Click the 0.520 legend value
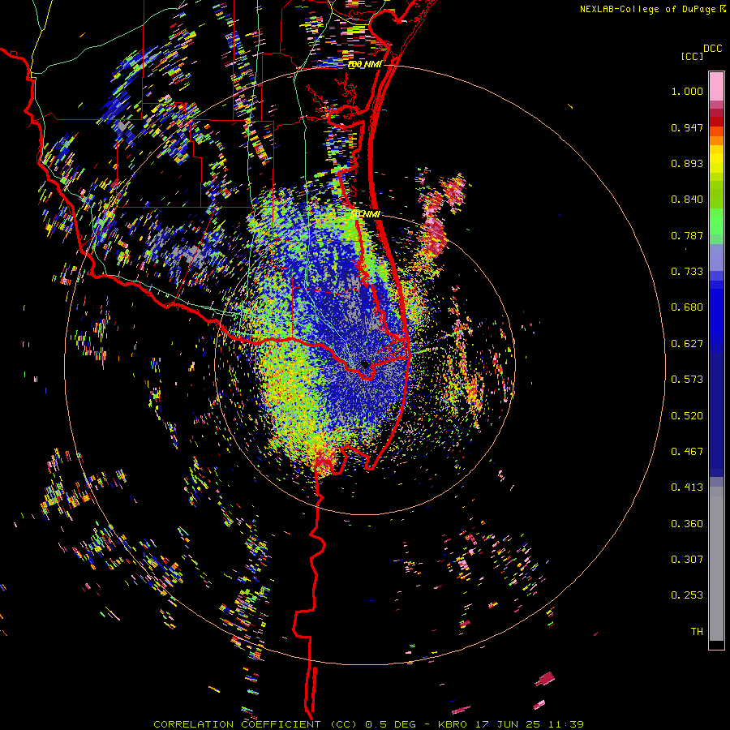 (x=687, y=416)
